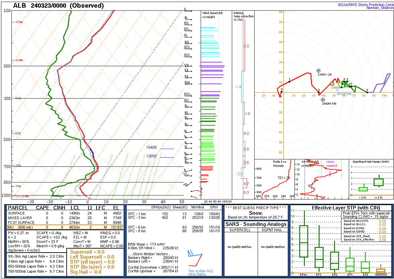Click the hodograph 2 km point
This screenshot has width=394, height=279.
319,93
